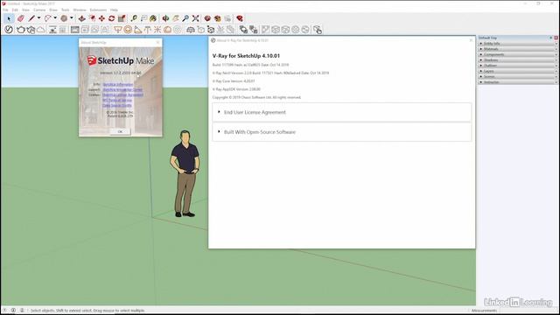Activate the Pan hand tool
This screenshot has height=315, width=560.
(176, 18)
